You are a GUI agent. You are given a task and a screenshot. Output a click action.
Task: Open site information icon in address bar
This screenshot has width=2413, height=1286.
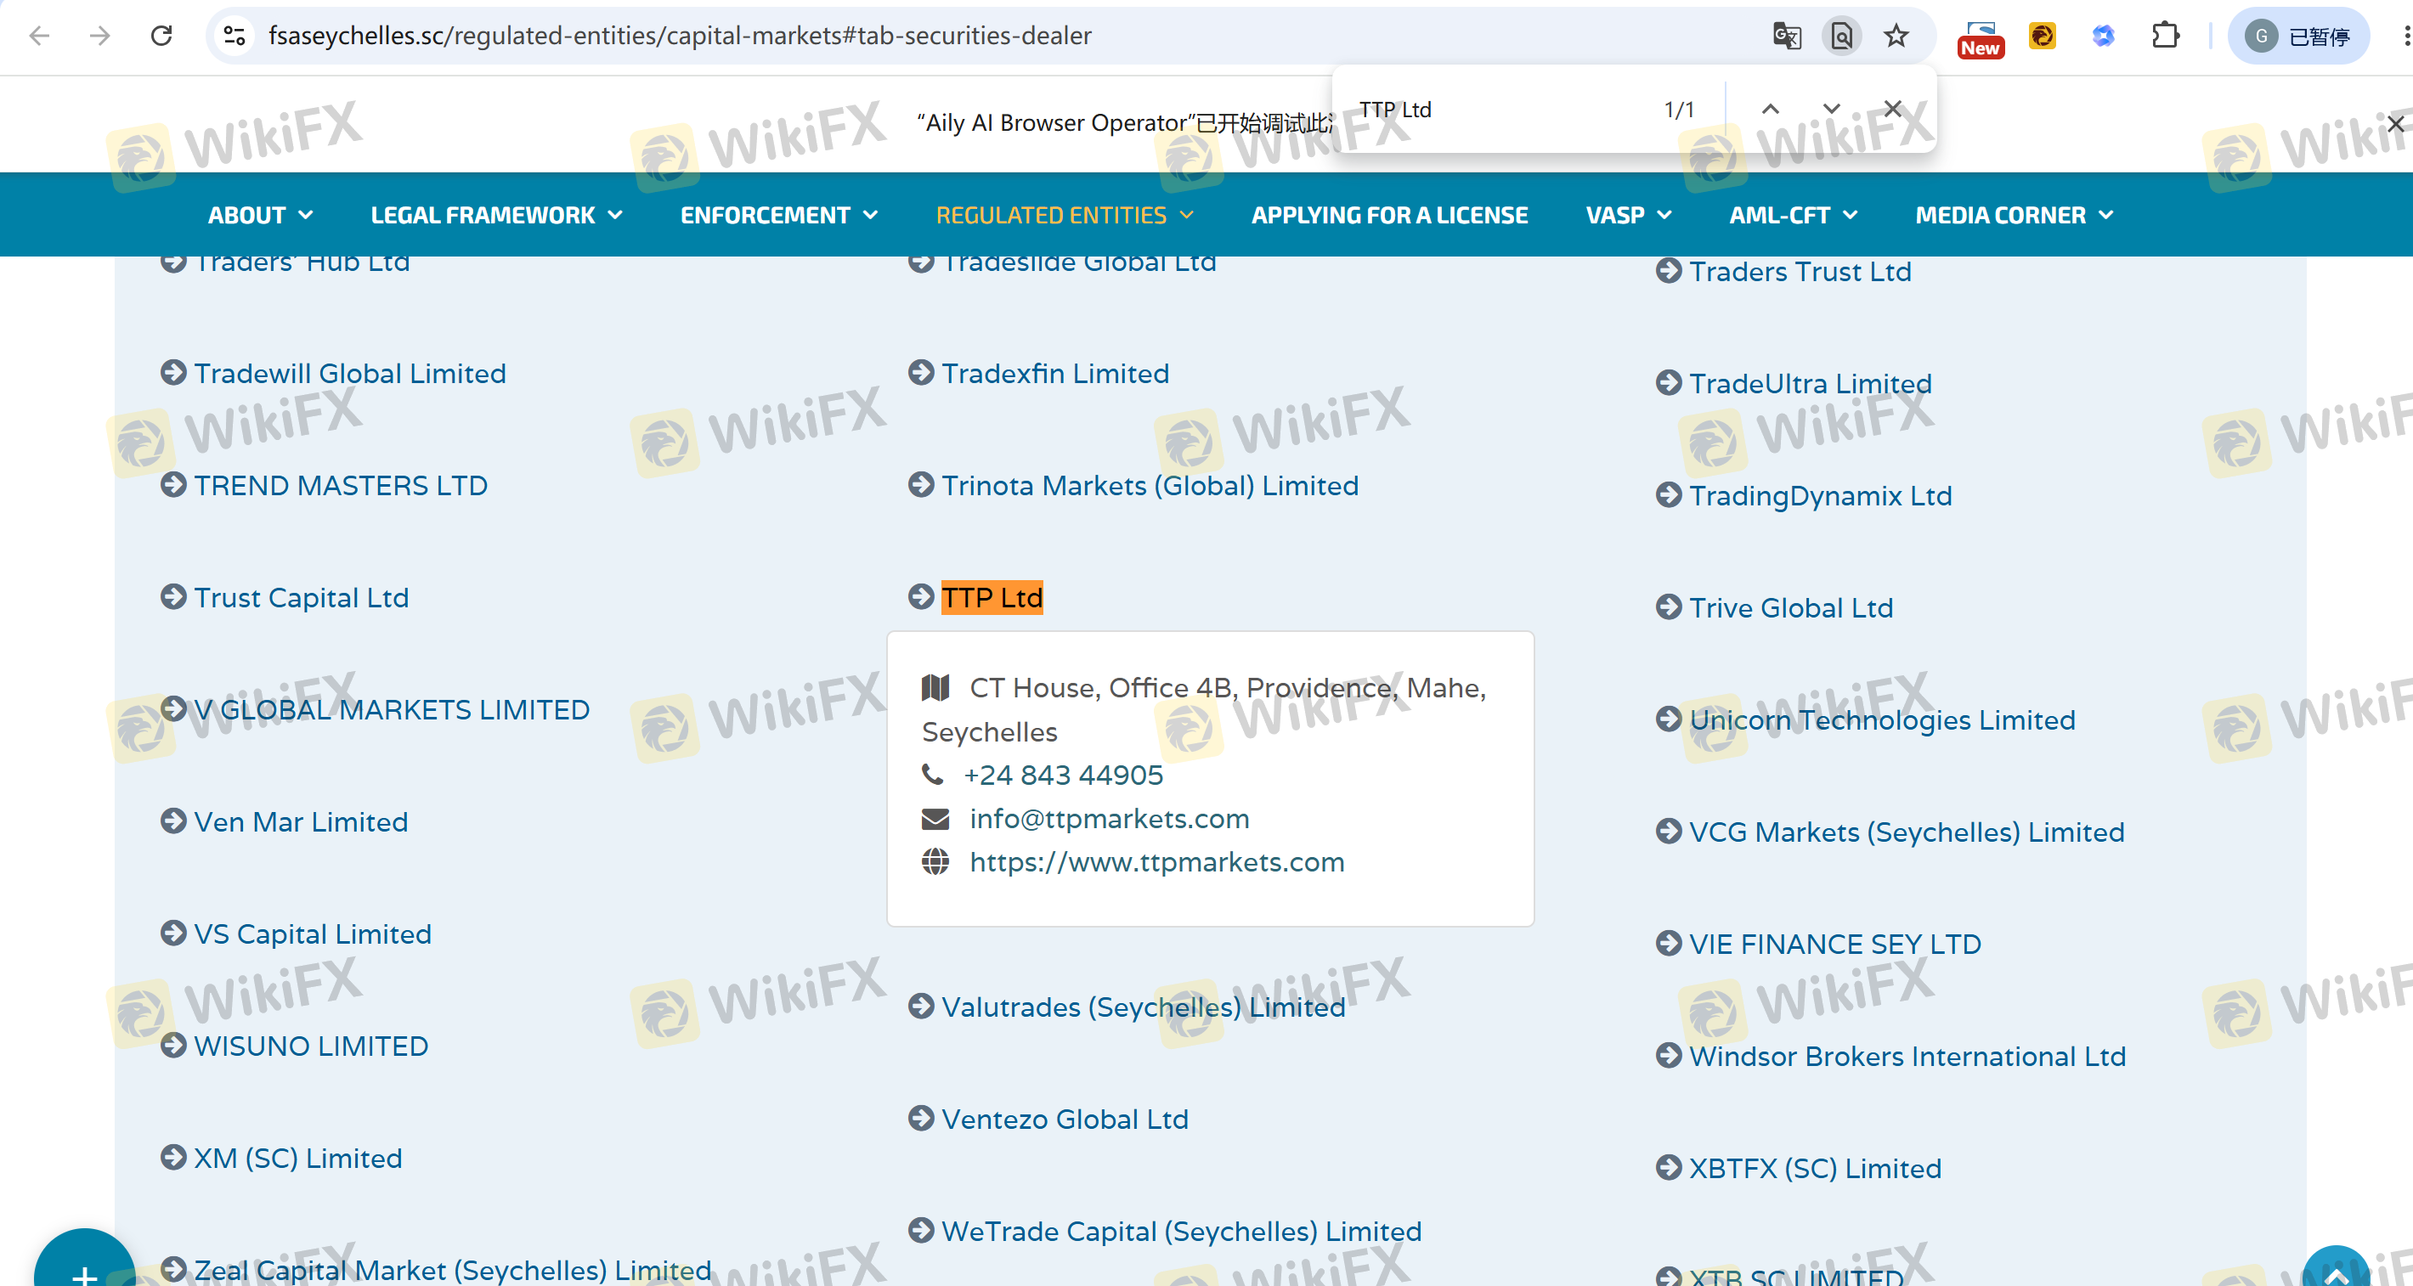(x=235, y=36)
